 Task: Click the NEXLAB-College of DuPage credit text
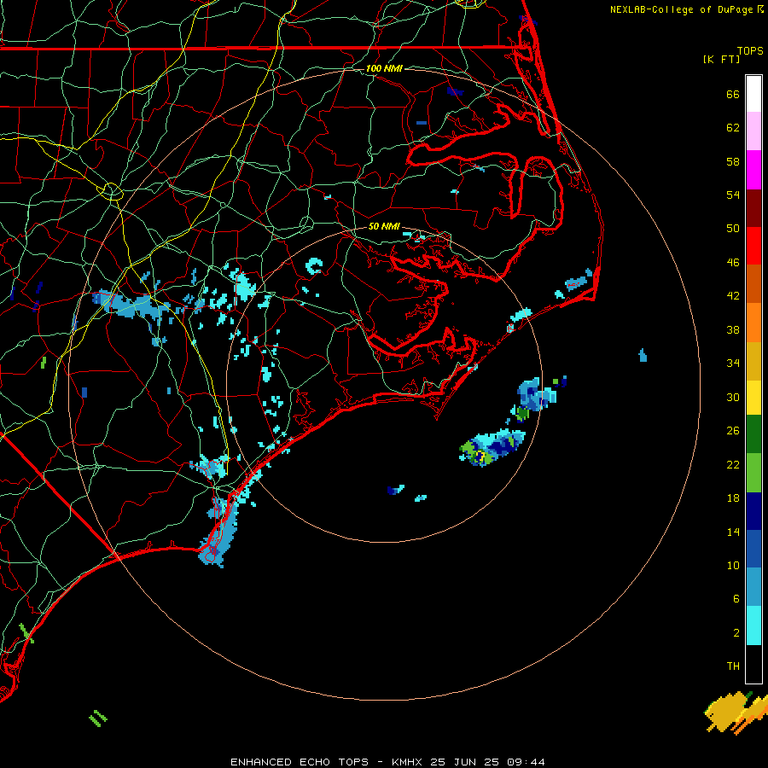click(x=681, y=9)
